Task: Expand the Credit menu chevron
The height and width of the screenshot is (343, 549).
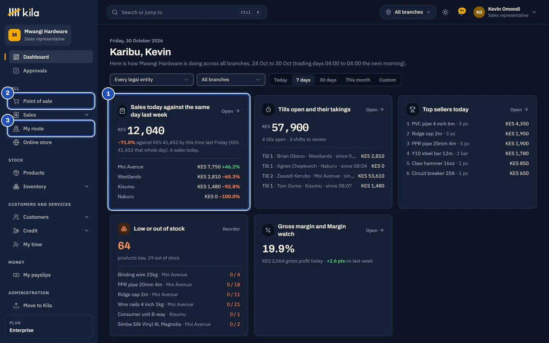Action: [x=87, y=231]
